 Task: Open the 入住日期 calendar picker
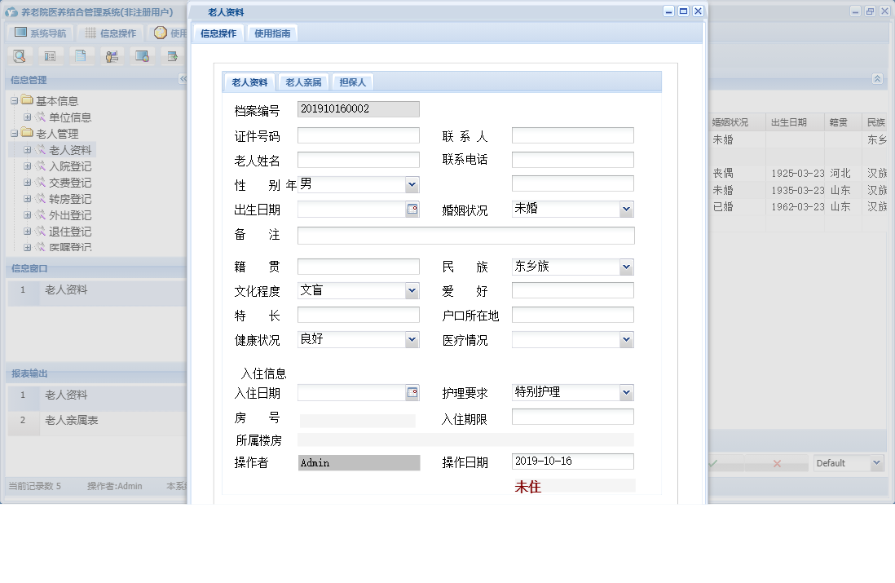point(414,392)
